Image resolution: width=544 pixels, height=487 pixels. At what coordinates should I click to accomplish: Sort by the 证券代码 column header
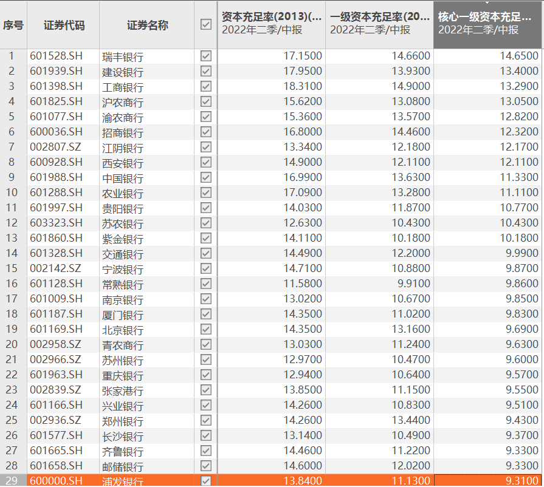(63, 25)
